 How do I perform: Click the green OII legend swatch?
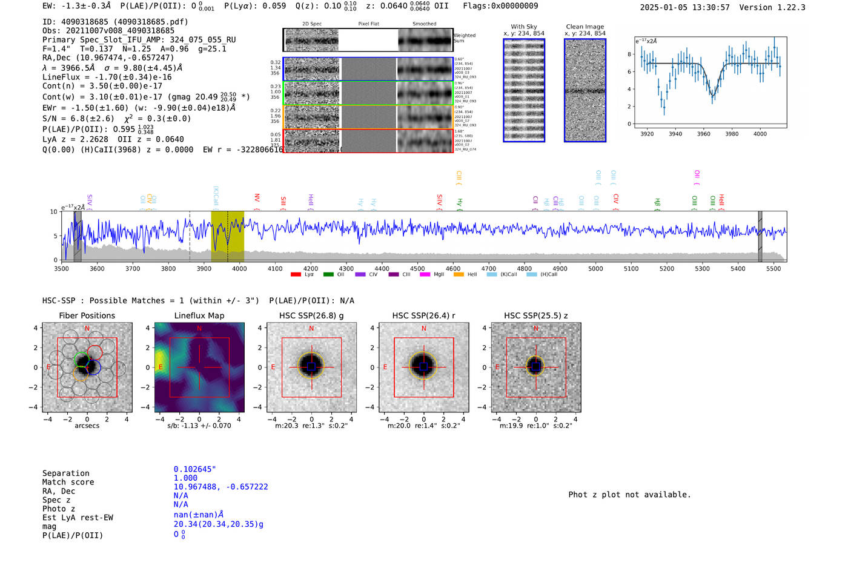[x=328, y=275]
